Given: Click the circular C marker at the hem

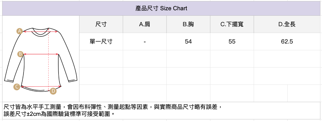Looking at the screenshot, I should point(17,87).
